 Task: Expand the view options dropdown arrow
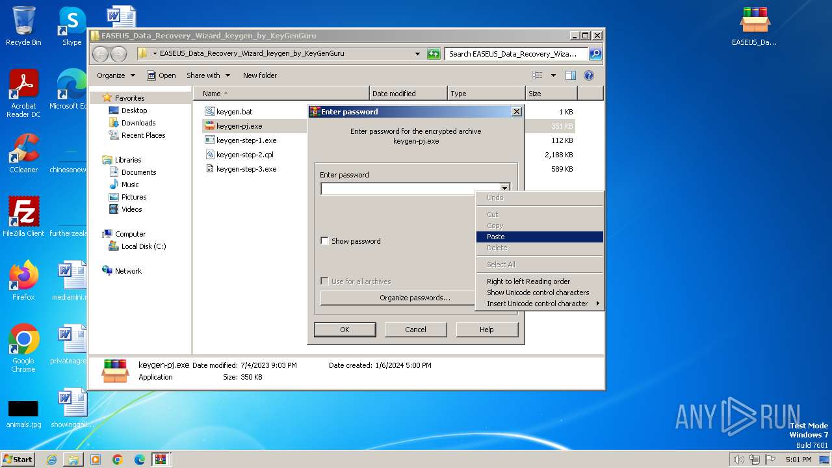[x=553, y=75]
